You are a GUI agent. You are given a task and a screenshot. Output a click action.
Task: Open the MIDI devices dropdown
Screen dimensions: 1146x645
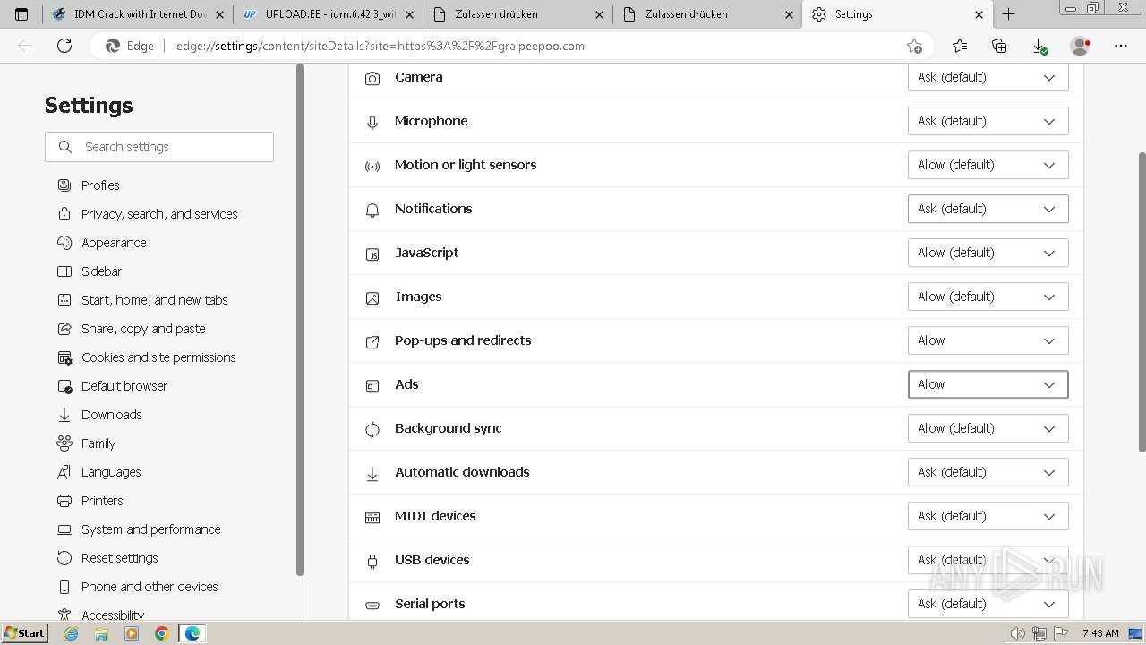(988, 516)
